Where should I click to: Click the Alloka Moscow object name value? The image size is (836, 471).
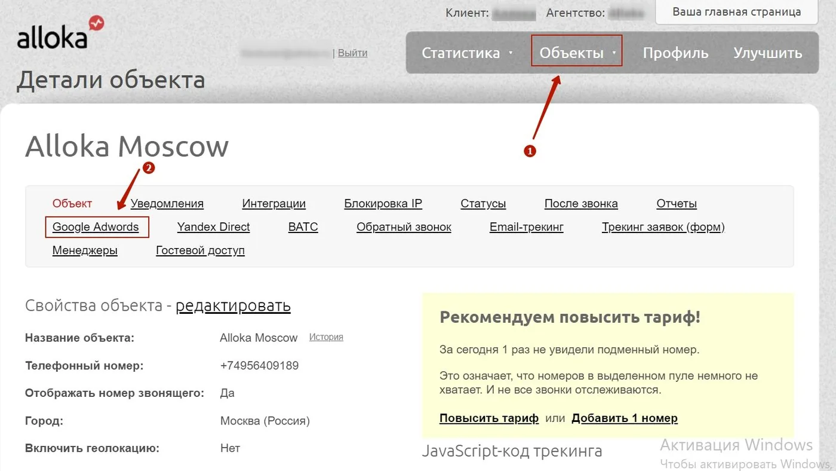click(259, 338)
